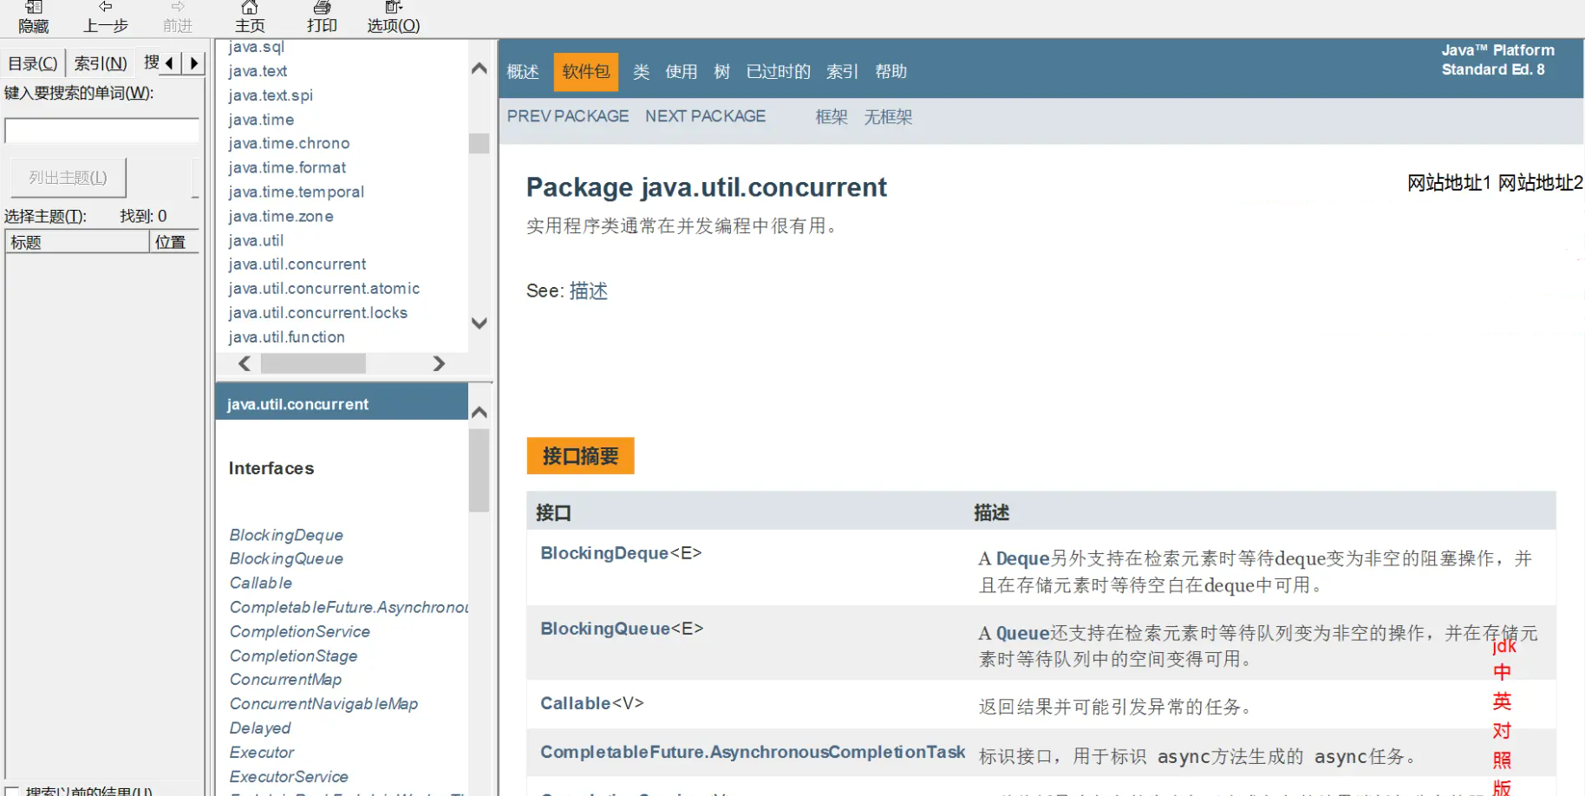Image resolution: width=1585 pixels, height=796 pixels.
Task: Focus the search keyword input field
Action: pyautogui.click(x=102, y=131)
